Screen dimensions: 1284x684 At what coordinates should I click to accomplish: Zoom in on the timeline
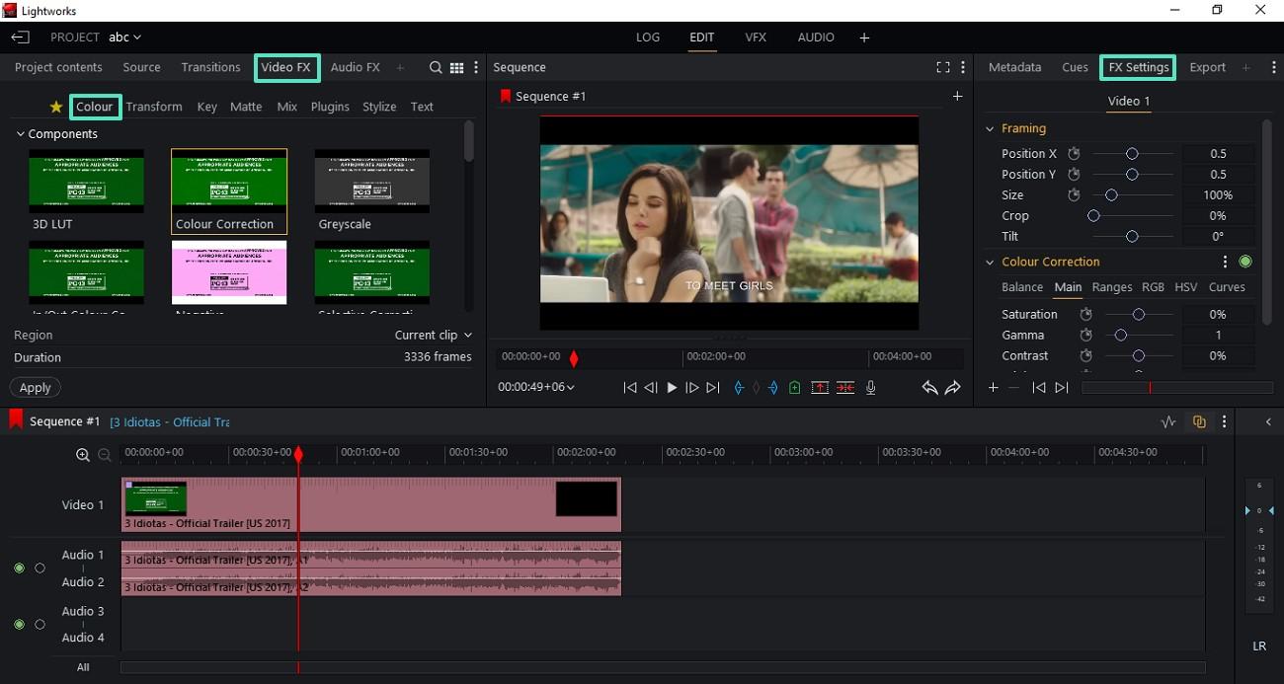(x=83, y=455)
